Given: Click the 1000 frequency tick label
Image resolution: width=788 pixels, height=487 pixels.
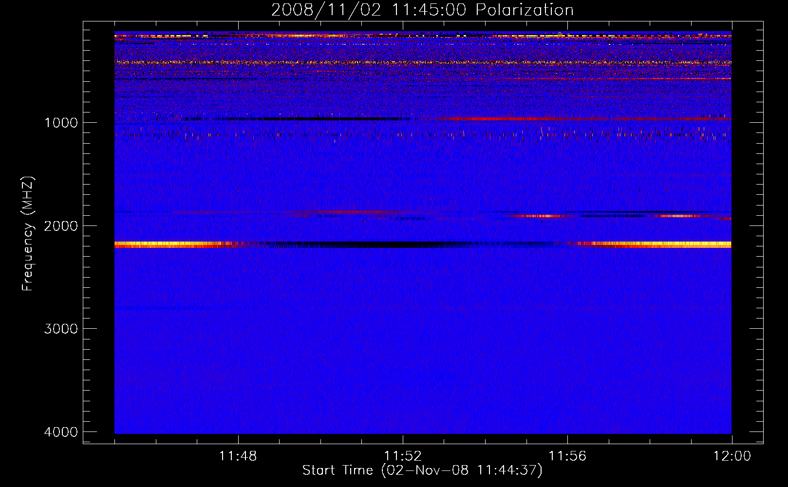Looking at the screenshot, I should pyautogui.click(x=61, y=122).
